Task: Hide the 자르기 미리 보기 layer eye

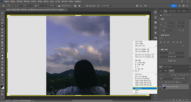Action: (x=160, y=87)
